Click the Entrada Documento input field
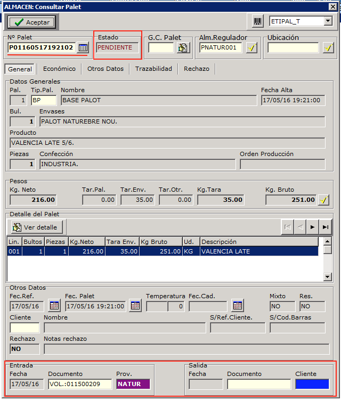The height and width of the screenshot is (401, 341). (x=80, y=384)
